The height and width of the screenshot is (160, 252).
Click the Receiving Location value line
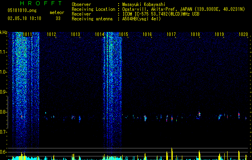(x=183, y=9)
